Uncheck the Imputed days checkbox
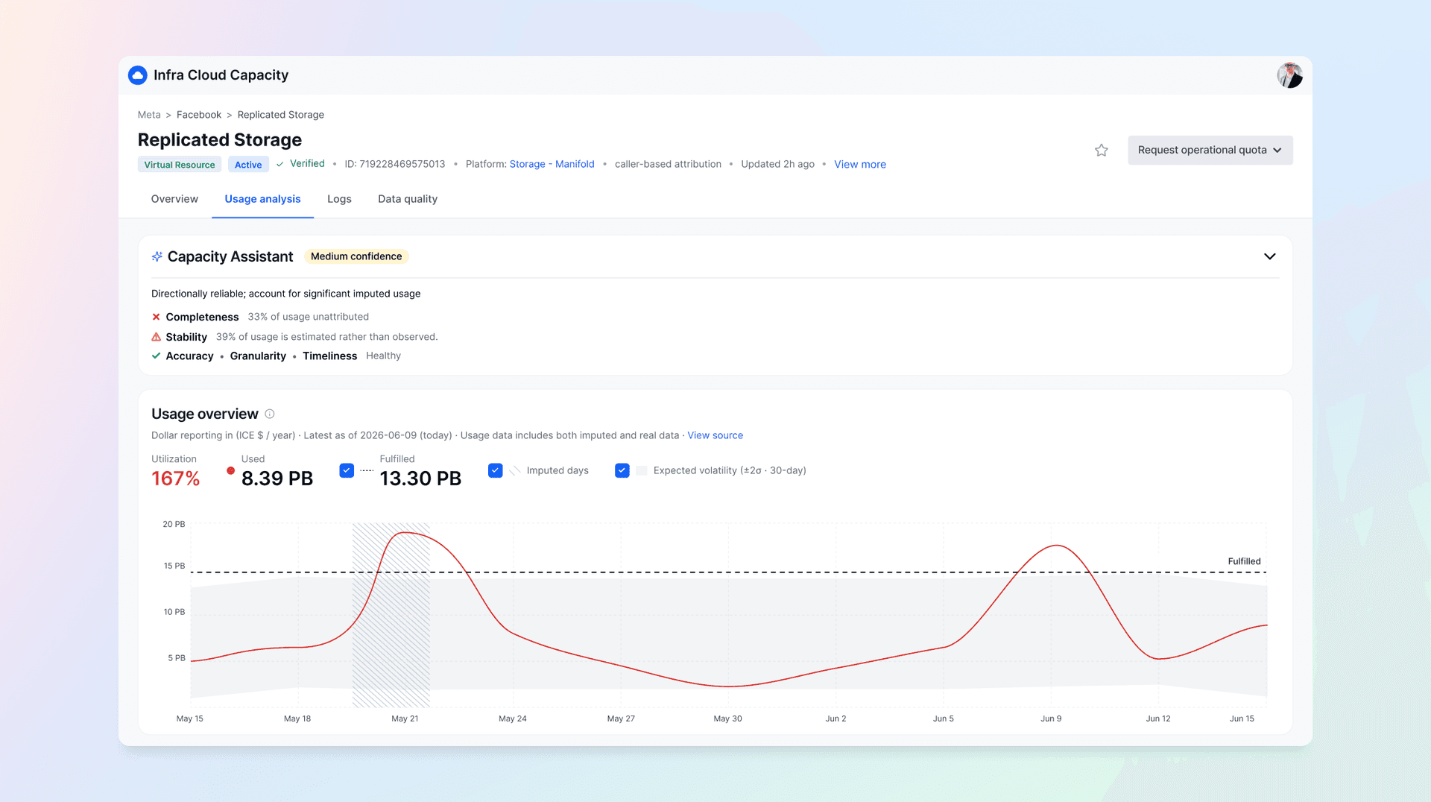The width and height of the screenshot is (1431, 802). [496, 470]
